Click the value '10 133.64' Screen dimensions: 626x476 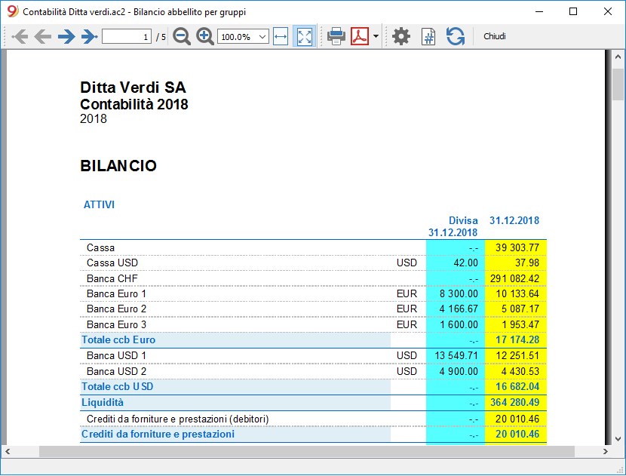pyautogui.click(x=517, y=293)
